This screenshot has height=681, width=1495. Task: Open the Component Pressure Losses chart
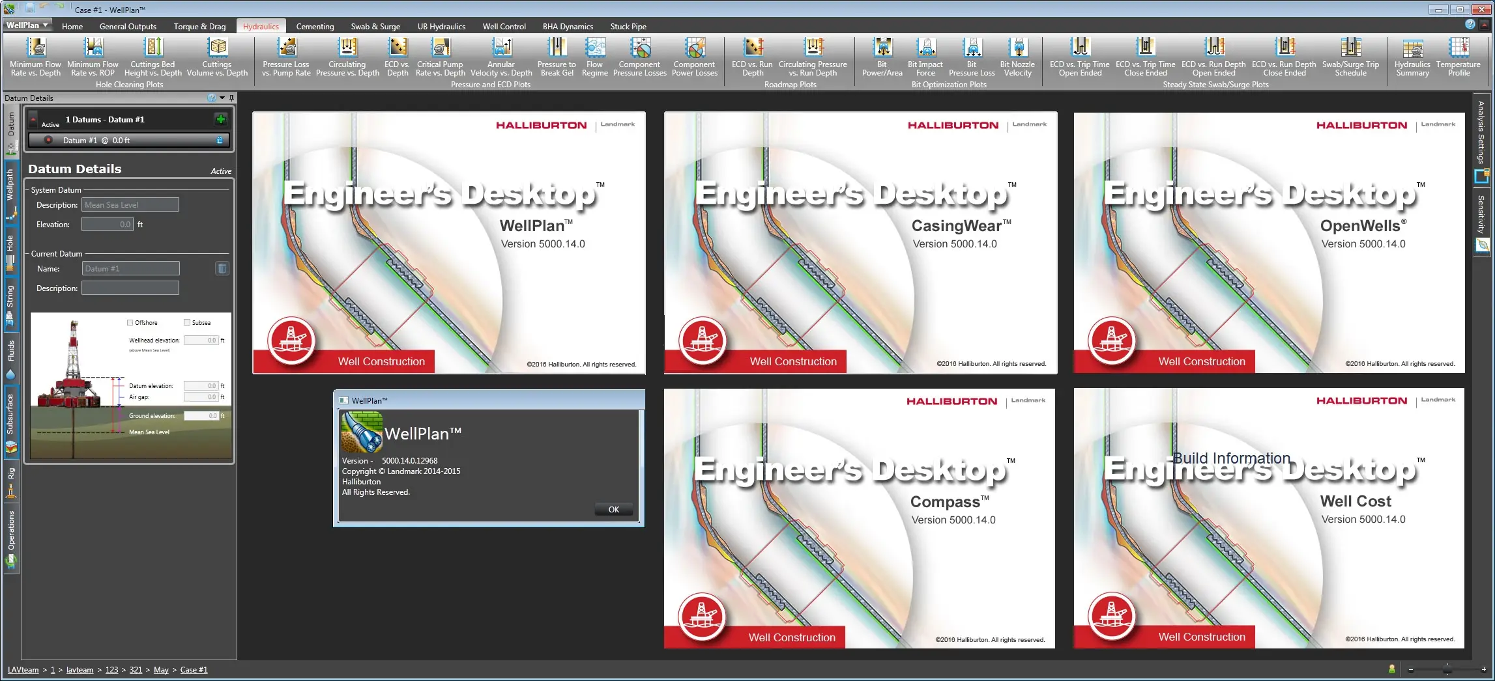640,57
